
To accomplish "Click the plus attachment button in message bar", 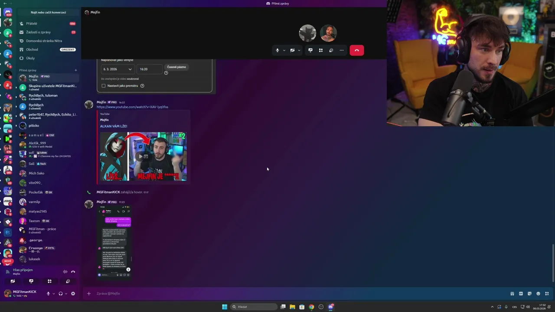I will pos(89,293).
